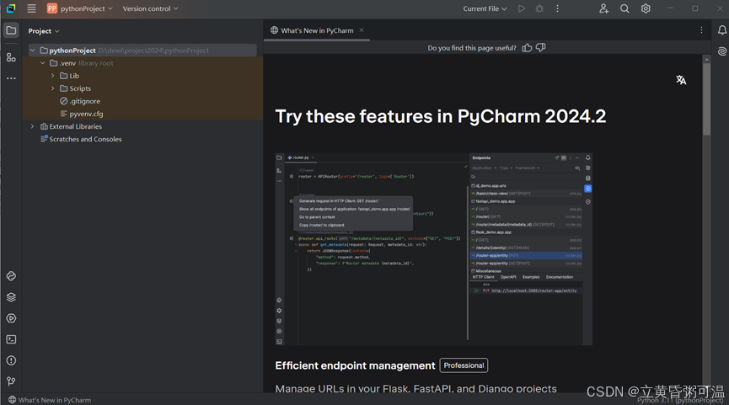Give thumbs up for page usefulness
729x405 pixels.
pos(527,48)
